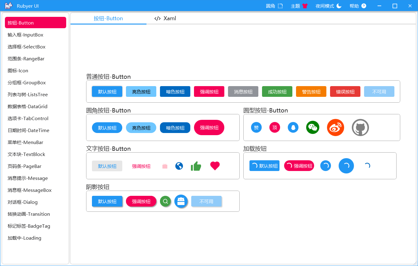Open 列表与树-ListsTree page in sidebar
This screenshot has height=266, width=418.
(28, 95)
